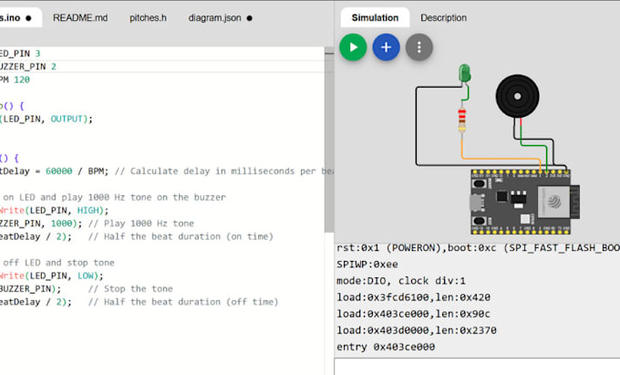Image resolution: width=620 pixels, height=375 pixels.
Task: Open the diagram.json tab
Action: tap(217, 17)
